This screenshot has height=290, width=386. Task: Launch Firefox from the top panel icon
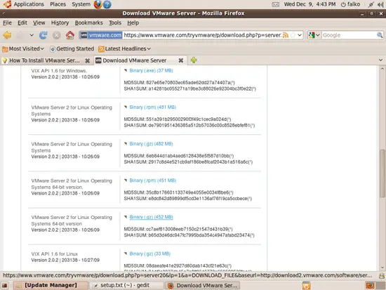pos(98,4)
